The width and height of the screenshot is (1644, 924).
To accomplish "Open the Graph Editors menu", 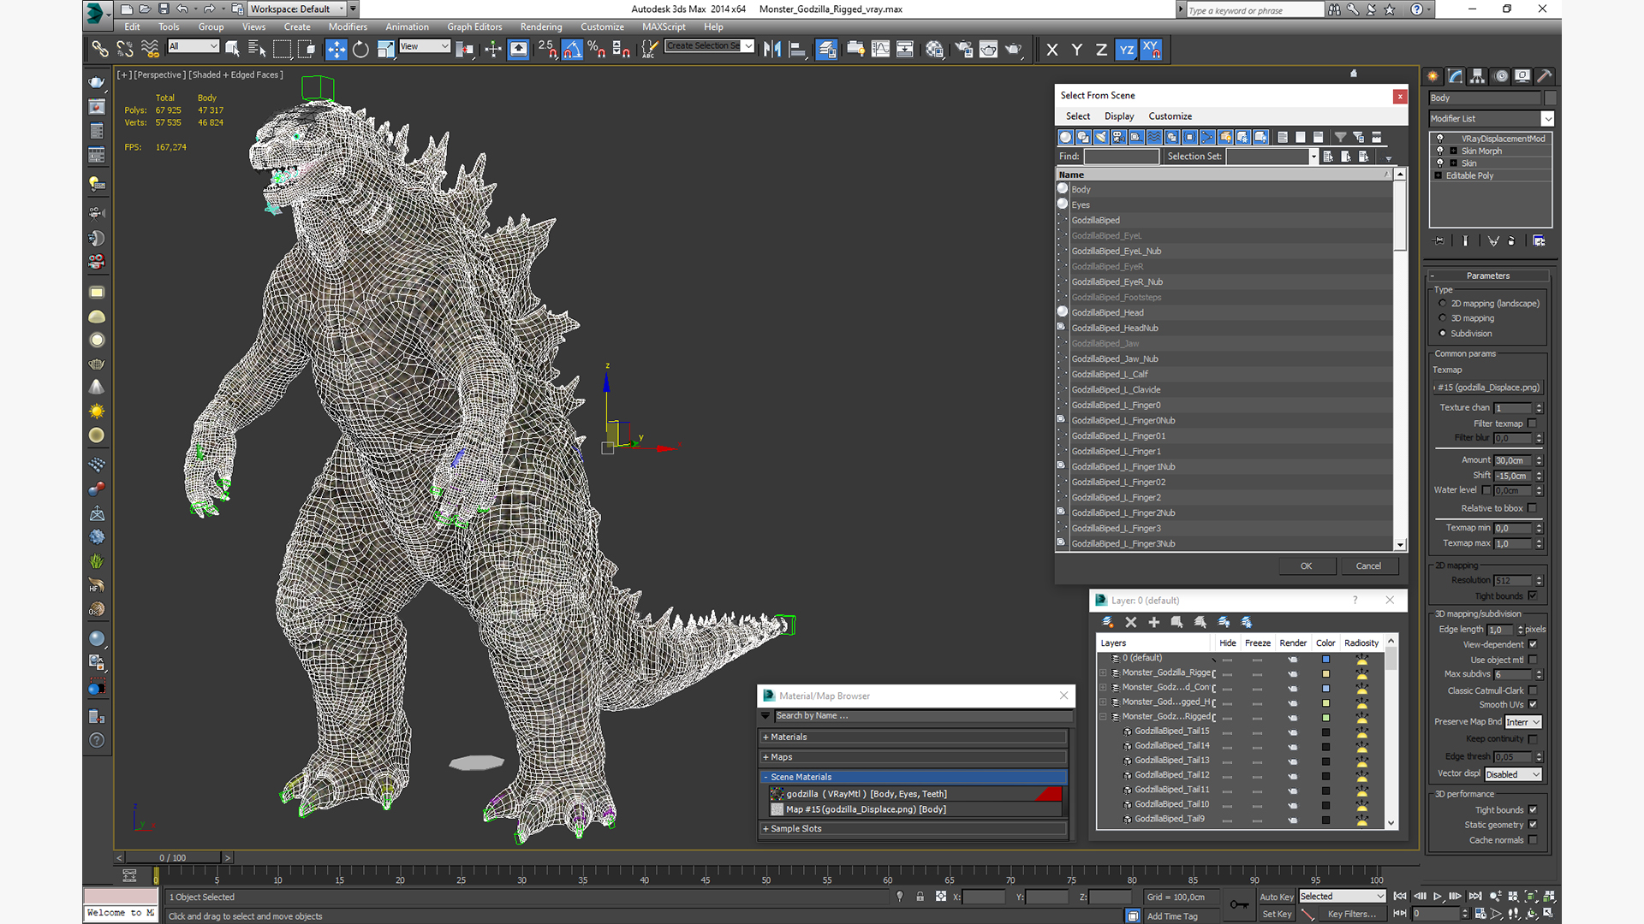I will 474,27.
